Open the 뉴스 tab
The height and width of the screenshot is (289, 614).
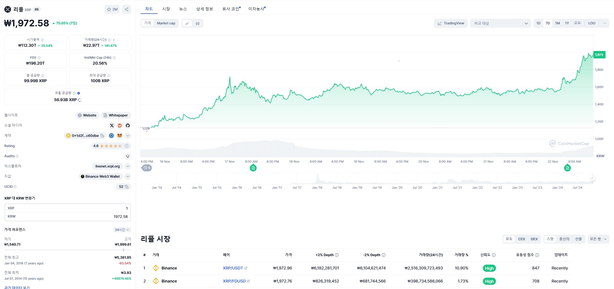pyautogui.click(x=183, y=9)
